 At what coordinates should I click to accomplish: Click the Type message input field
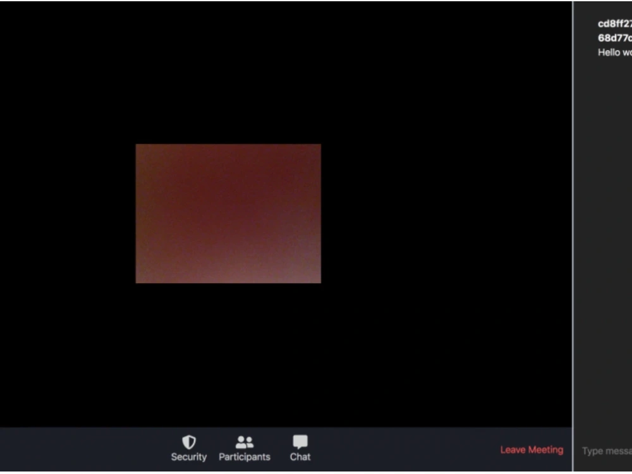[607, 451]
